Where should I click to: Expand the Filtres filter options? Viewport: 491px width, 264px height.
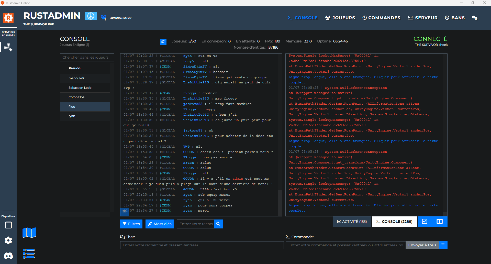point(131,224)
